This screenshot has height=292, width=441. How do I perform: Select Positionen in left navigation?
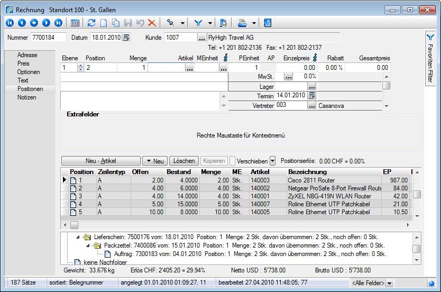point(30,89)
